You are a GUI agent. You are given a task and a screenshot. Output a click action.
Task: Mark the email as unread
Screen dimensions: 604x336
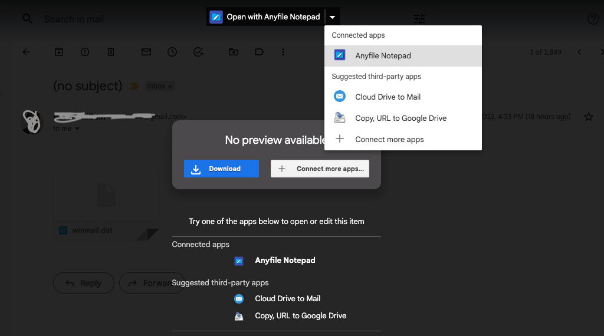click(146, 52)
